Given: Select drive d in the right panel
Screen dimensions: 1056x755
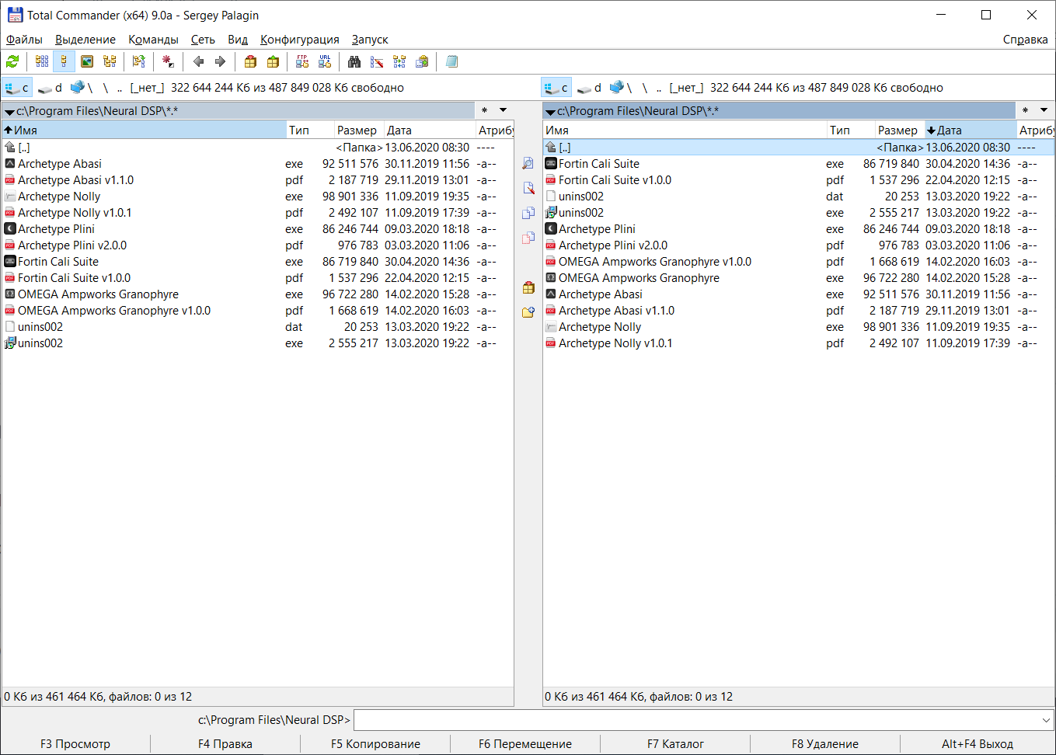Looking at the screenshot, I should (x=590, y=88).
